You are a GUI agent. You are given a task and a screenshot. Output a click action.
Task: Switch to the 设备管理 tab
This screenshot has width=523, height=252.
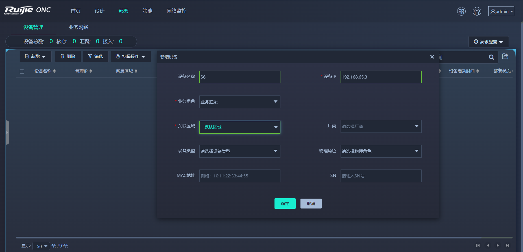33,27
